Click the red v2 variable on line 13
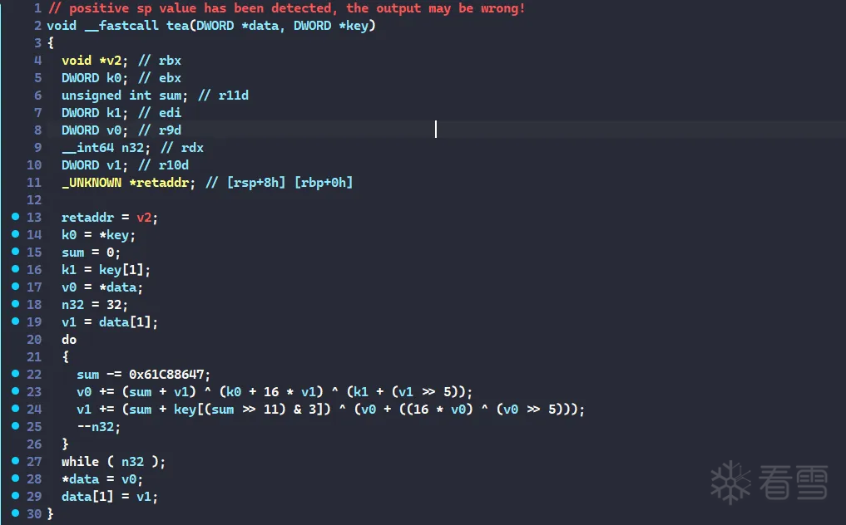 tap(144, 217)
